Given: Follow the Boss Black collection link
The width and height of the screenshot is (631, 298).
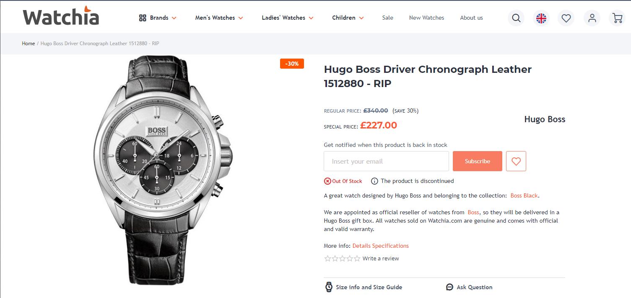Looking at the screenshot, I should [x=524, y=195].
